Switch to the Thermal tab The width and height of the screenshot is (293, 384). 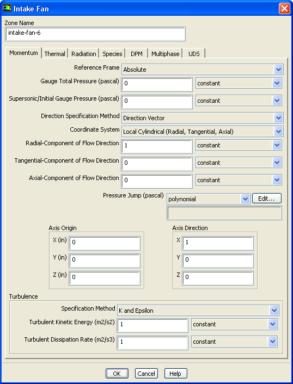coord(54,54)
